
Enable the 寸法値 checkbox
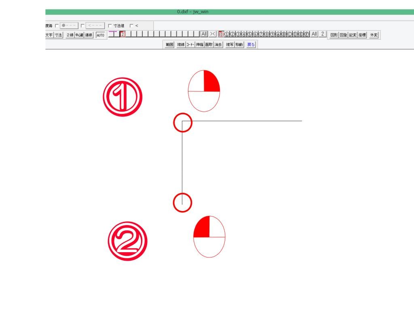click(x=110, y=26)
